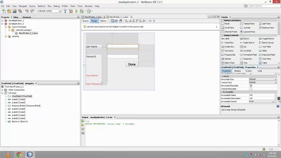281x158 pixels.
Task: Open the Tools menu
Action: point(80,6)
